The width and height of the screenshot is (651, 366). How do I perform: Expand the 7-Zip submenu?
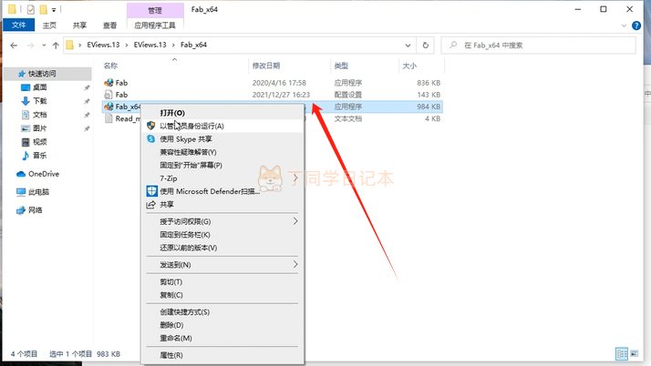(222, 178)
